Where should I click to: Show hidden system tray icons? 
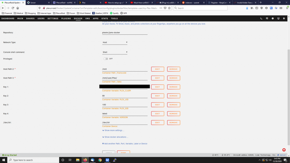tap(260, 160)
